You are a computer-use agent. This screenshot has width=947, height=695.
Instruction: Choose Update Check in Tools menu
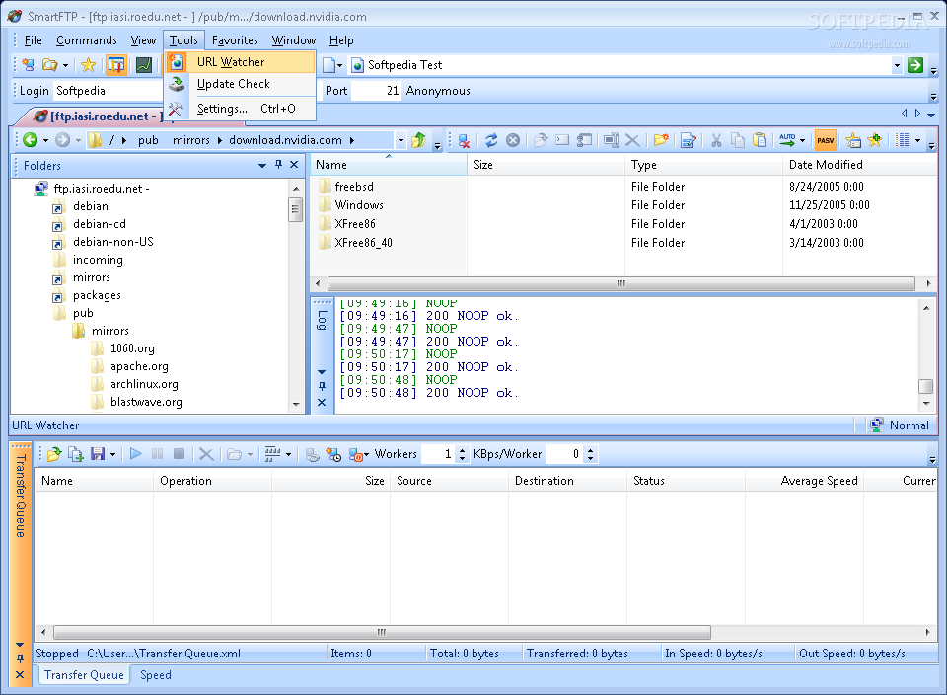[x=241, y=84]
